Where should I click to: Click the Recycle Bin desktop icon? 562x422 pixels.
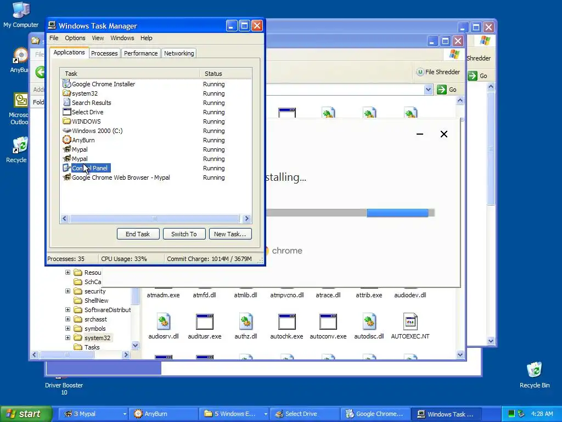coord(535,375)
